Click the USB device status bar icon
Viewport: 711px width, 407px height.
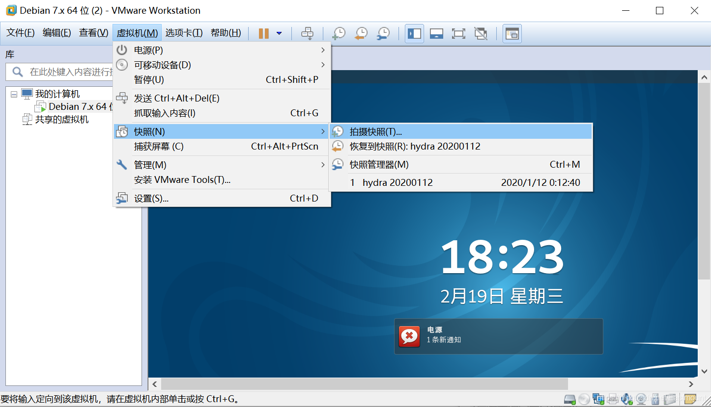(655, 399)
